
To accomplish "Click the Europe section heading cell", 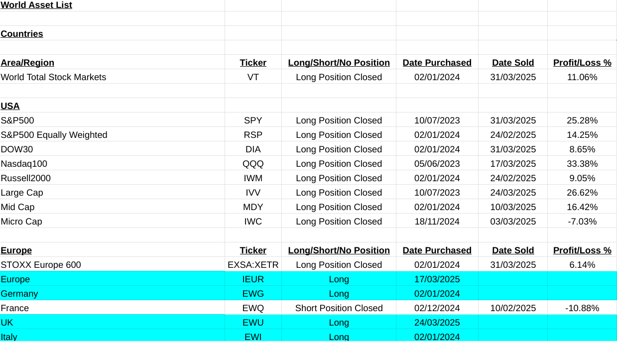I will 16,250.
